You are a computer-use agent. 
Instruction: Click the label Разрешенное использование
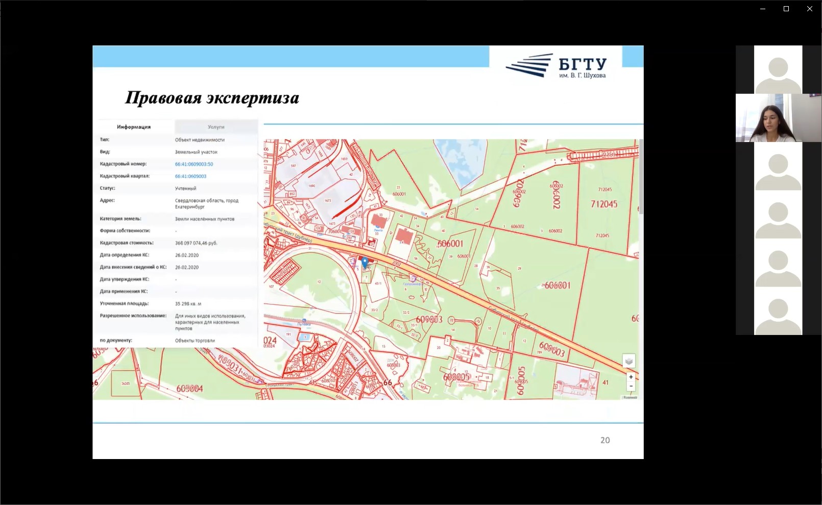coord(133,316)
